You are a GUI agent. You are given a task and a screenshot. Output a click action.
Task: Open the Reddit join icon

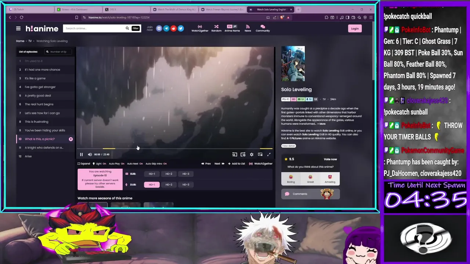point(173,28)
